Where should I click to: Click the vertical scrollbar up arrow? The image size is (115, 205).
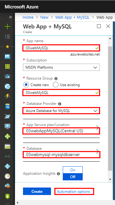[x=110, y=38]
